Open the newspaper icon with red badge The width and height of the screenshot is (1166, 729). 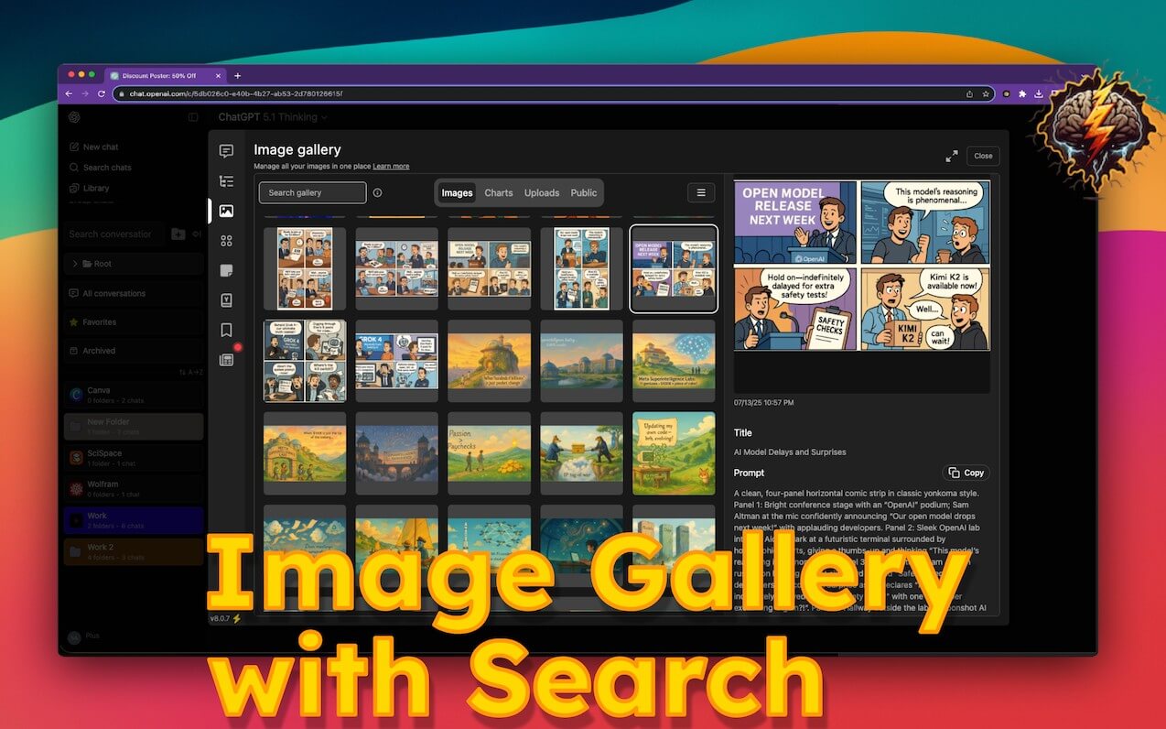point(226,359)
